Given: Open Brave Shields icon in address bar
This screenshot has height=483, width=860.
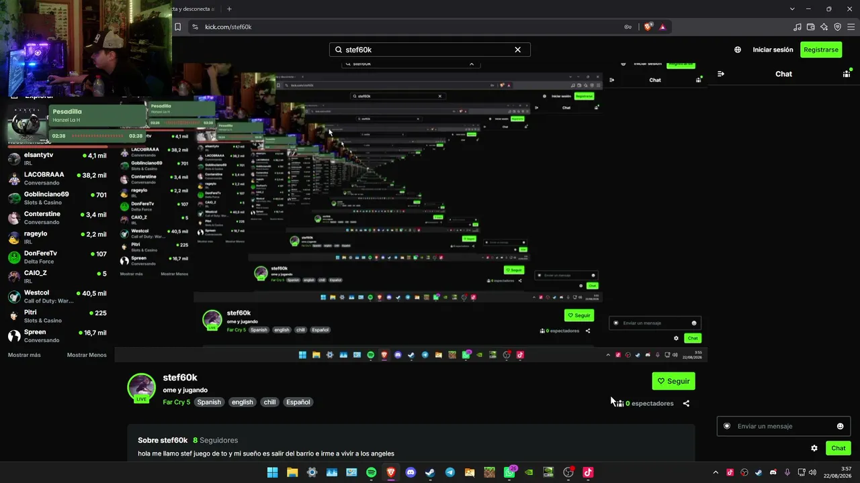Looking at the screenshot, I should 648,27.
